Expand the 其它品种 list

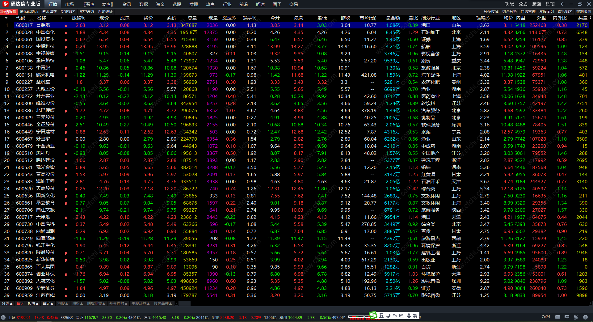[163, 303]
